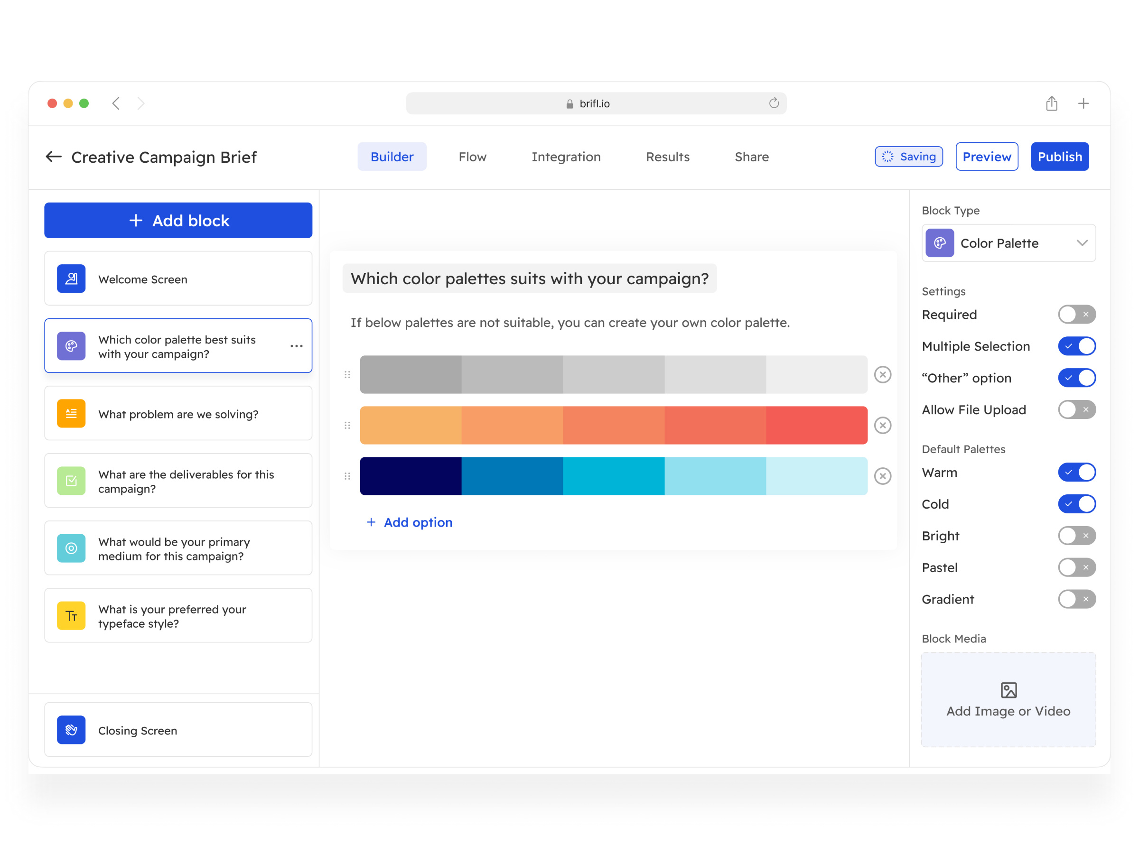Screen dimensions: 1139x854
Task: Click the Publish button
Action: (x=1059, y=157)
